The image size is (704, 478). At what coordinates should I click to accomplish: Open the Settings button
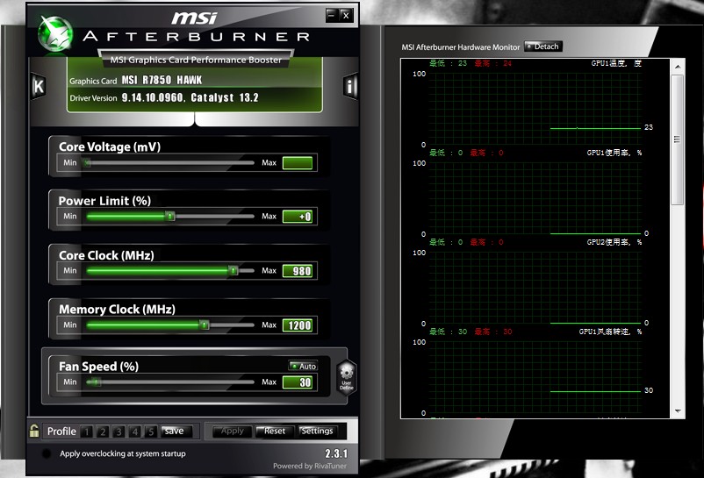(x=317, y=431)
